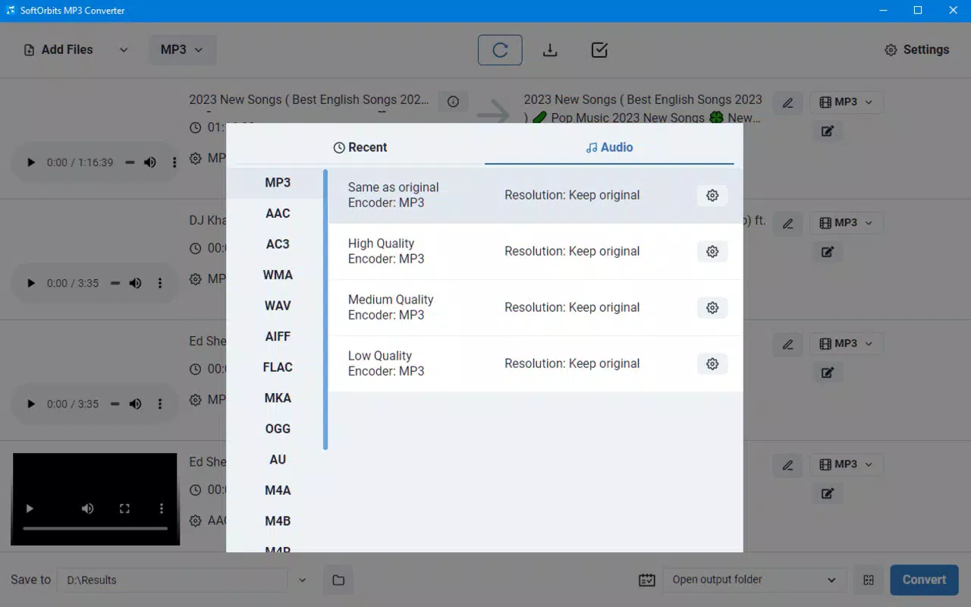Open gear settings for Low Quality preset
971x607 pixels.
712,364
